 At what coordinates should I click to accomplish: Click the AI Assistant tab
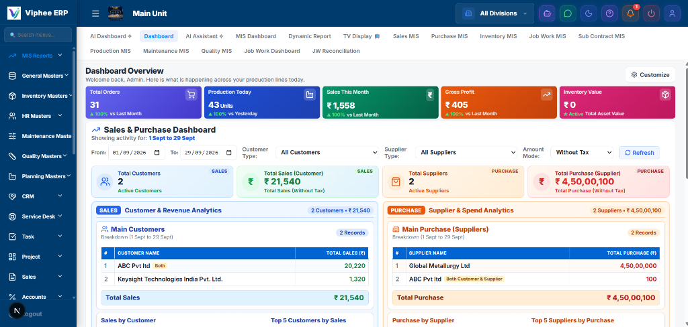pos(204,36)
